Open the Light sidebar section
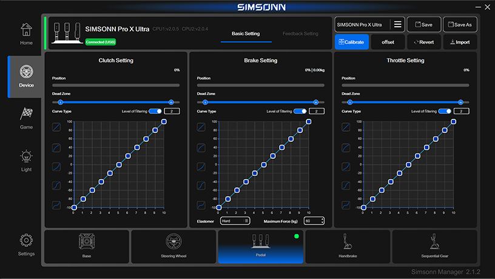The width and height of the screenshot is (495, 279). (26, 161)
